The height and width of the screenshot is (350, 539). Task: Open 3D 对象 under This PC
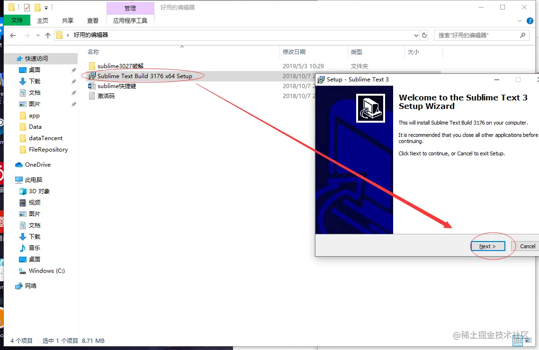tap(39, 191)
